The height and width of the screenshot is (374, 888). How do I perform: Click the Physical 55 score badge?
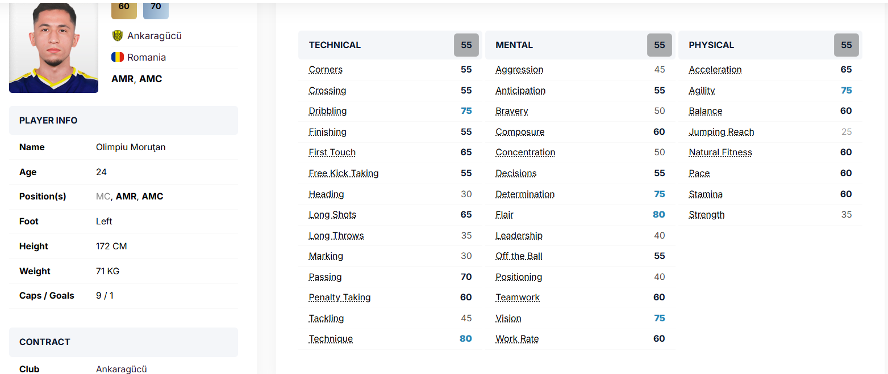(x=846, y=45)
